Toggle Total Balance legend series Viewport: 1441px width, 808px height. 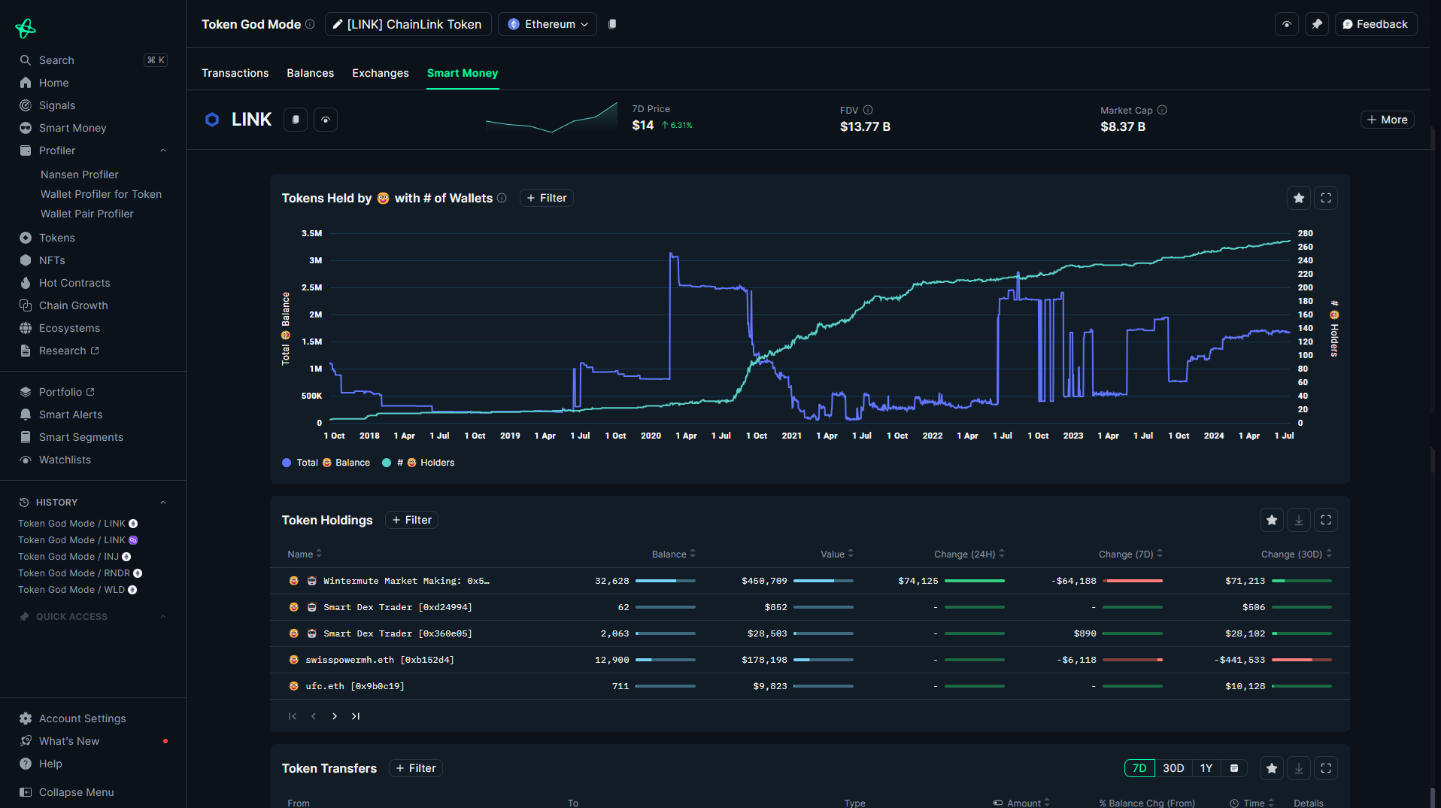tap(326, 463)
